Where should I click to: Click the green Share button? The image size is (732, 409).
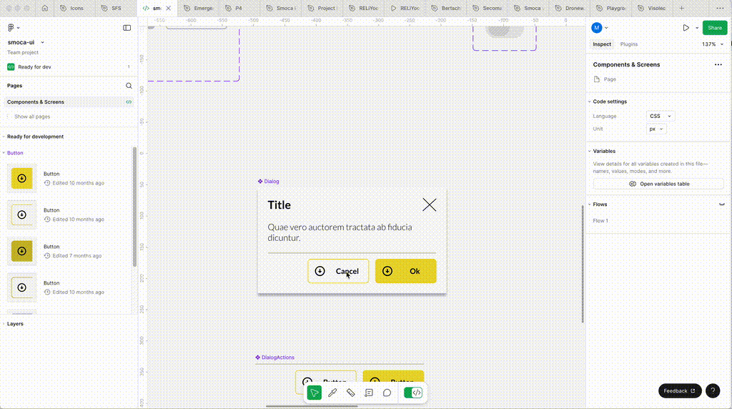coord(714,28)
